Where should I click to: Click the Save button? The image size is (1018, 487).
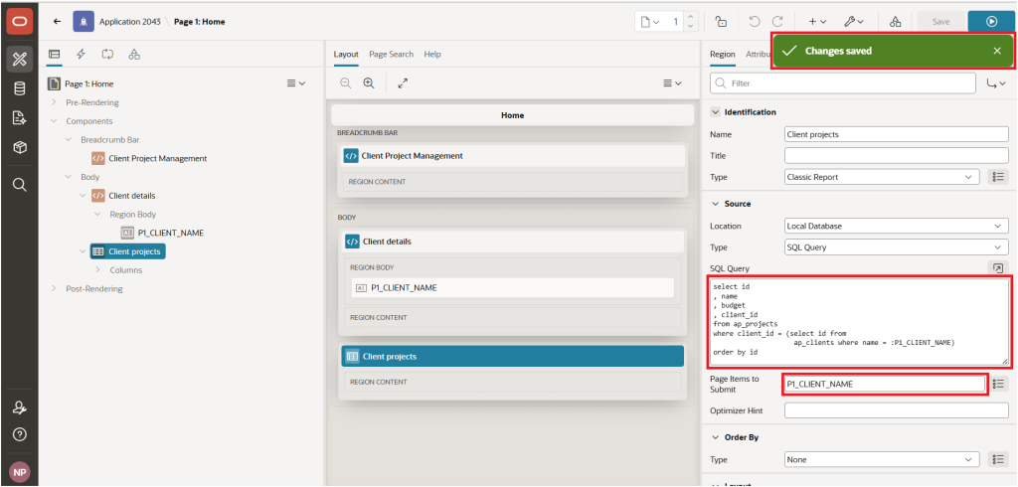(940, 22)
